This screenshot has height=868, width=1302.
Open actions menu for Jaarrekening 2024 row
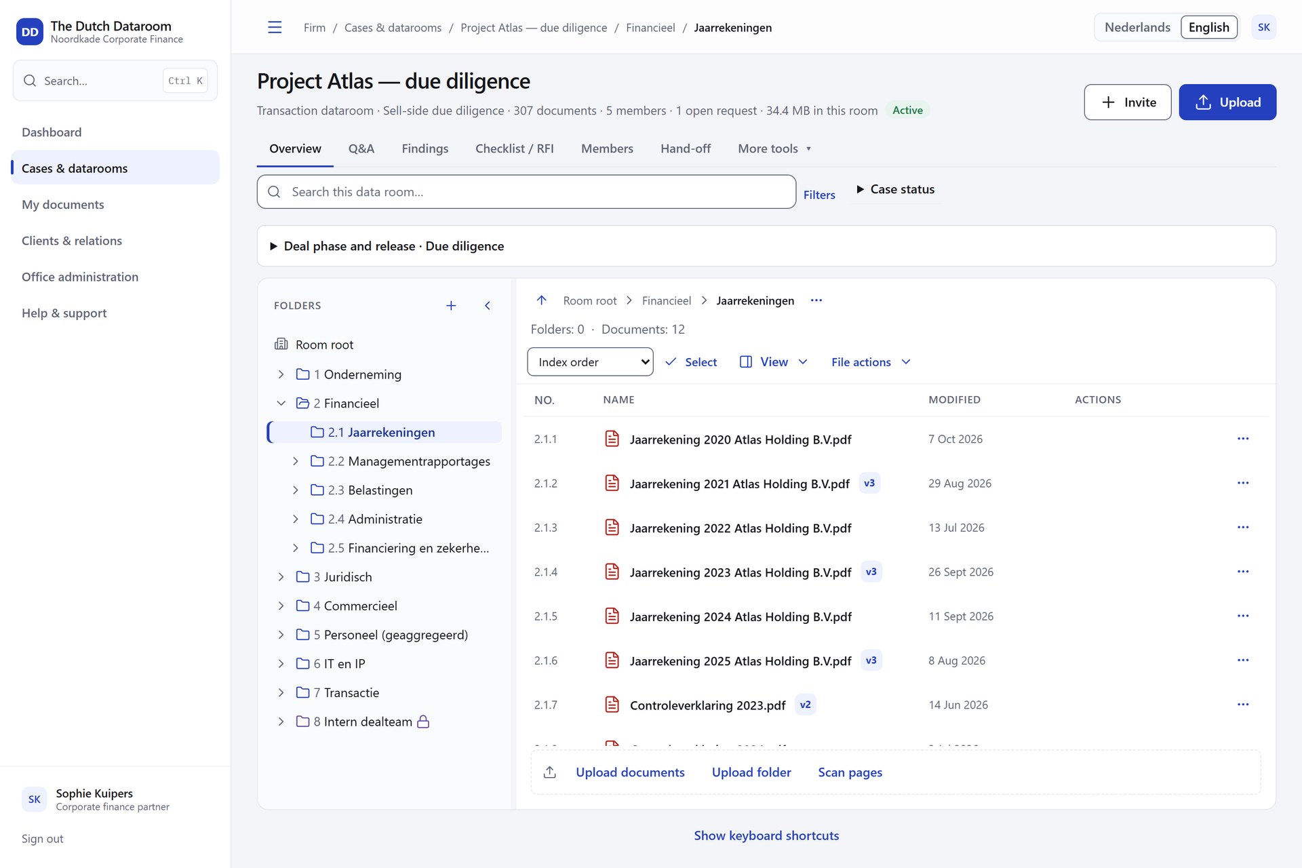coord(1243,616)
